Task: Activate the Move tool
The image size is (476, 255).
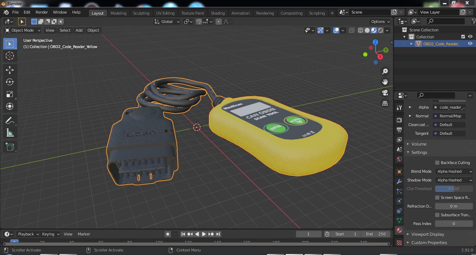Action: (10, 70)
